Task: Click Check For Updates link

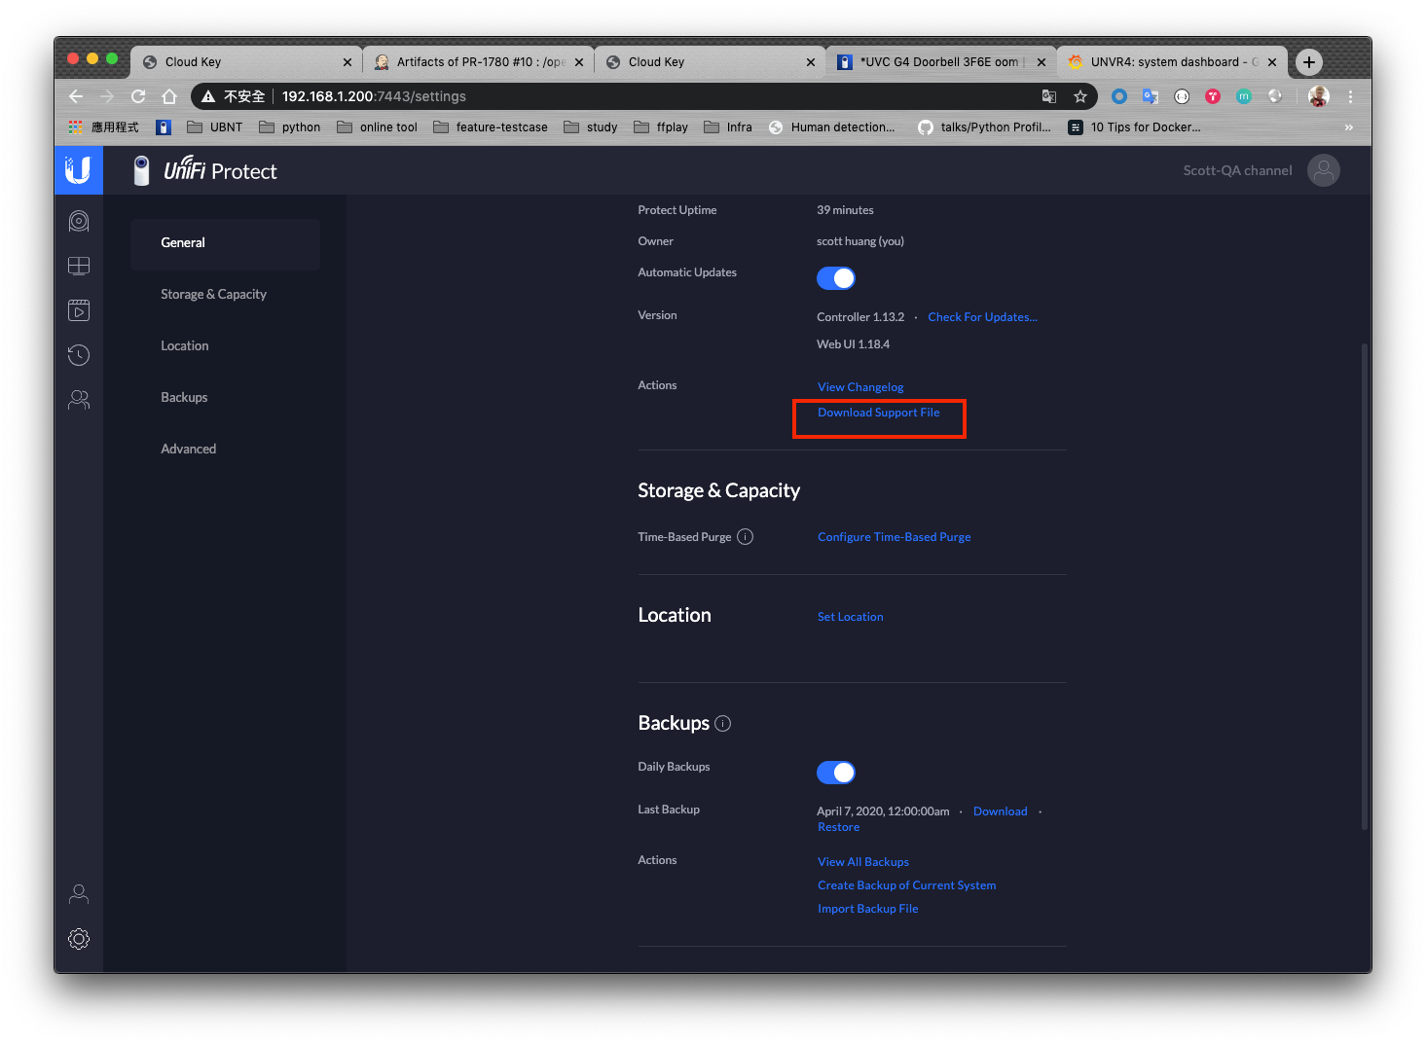Action: (x=982, y=317)
